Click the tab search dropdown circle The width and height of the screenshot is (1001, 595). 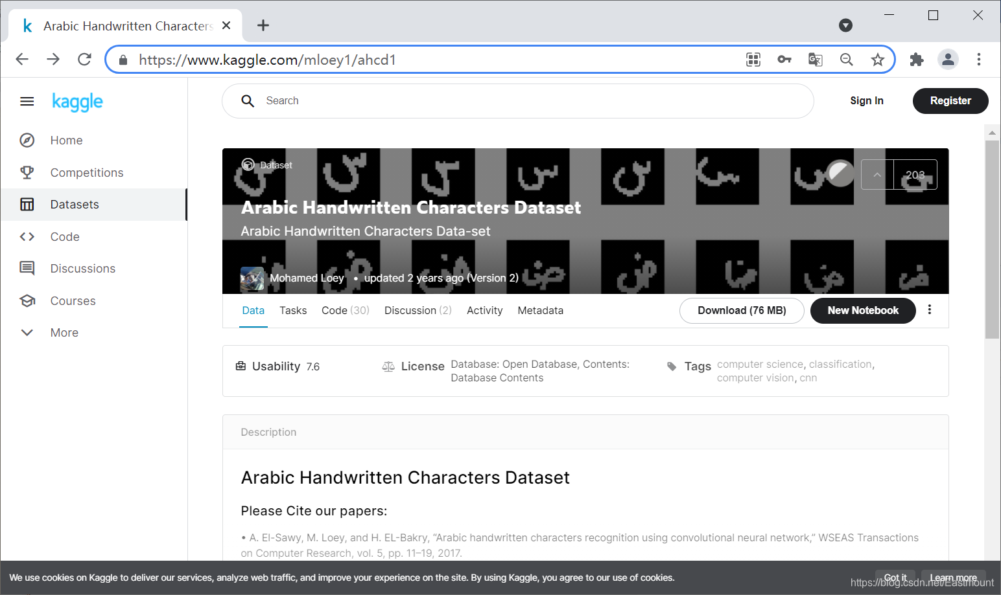click(x=845, y=25)
